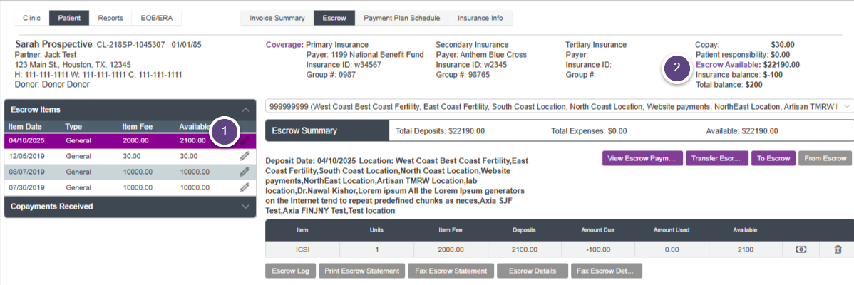Viewport: 854px width, 285px height.
Task: Click pencil icon for 12/05/2019 escrow item
Action: [x=244, y=156]
